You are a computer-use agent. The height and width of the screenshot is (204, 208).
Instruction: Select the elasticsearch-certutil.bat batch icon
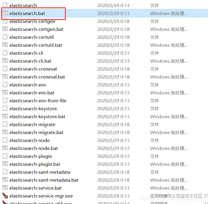point(5,45)
